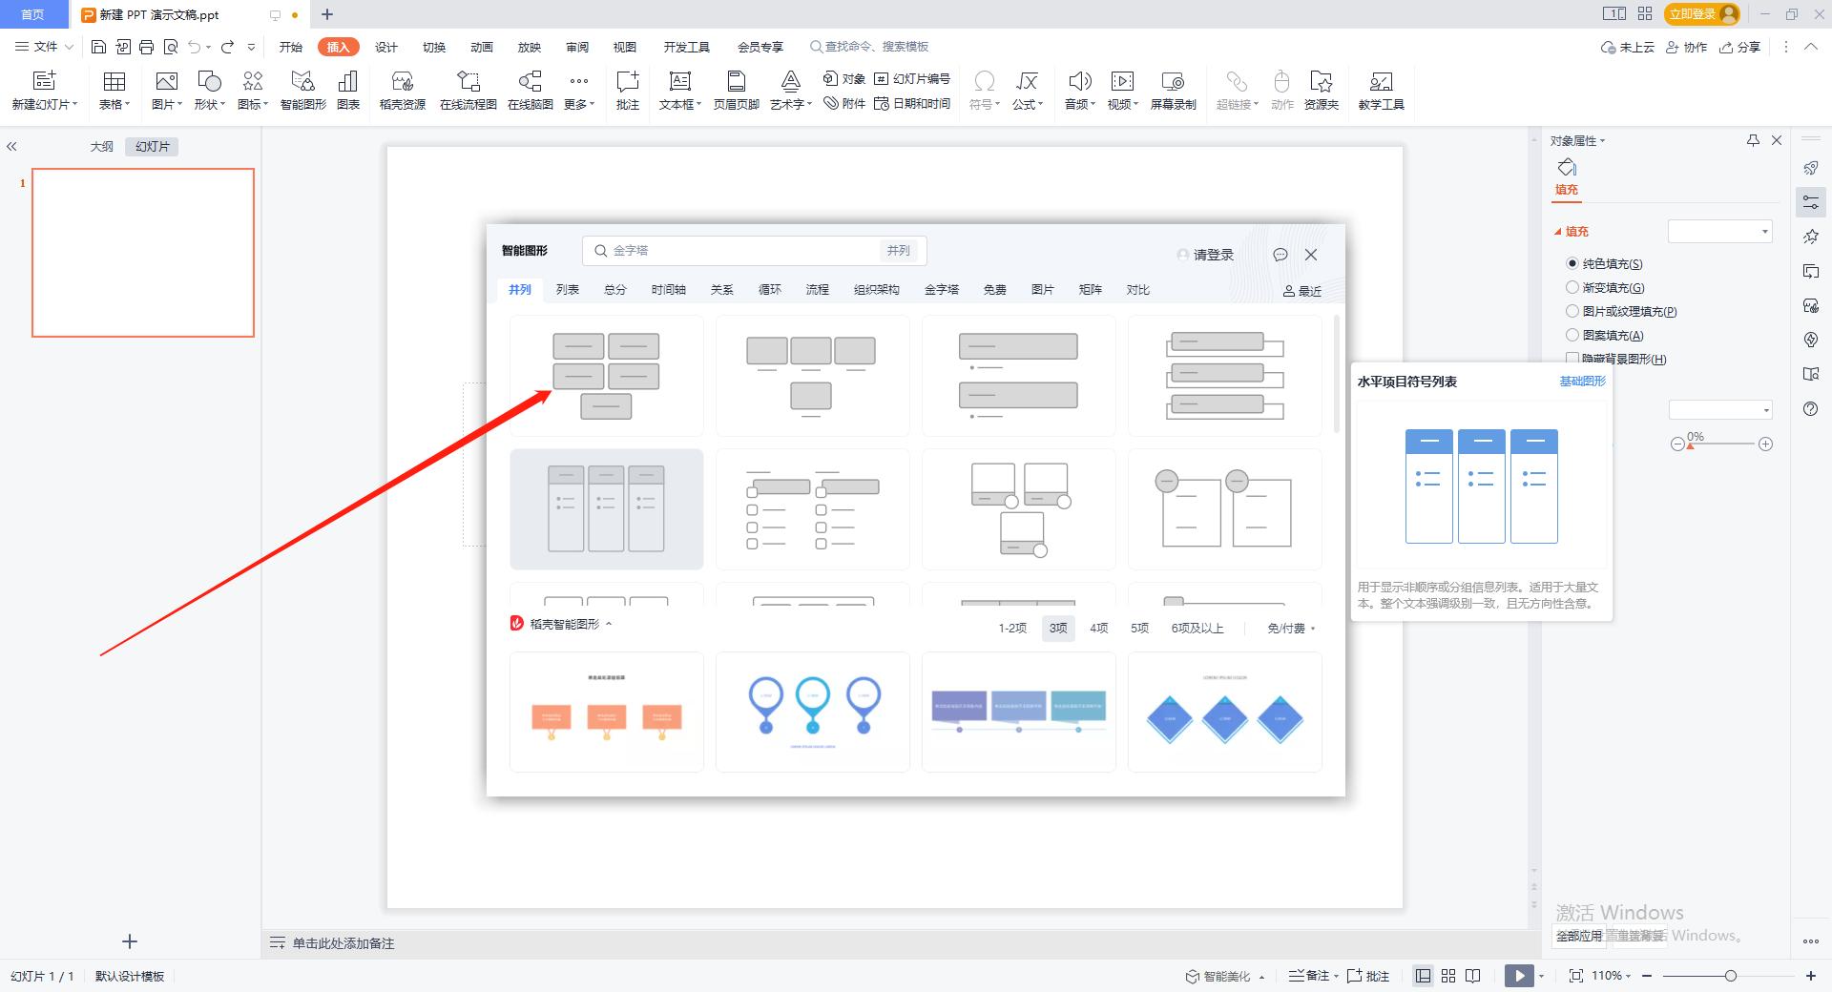Open the fill color preset dropdown
The width and height of the screenshot is (1832, 992).
(1719, 232)
